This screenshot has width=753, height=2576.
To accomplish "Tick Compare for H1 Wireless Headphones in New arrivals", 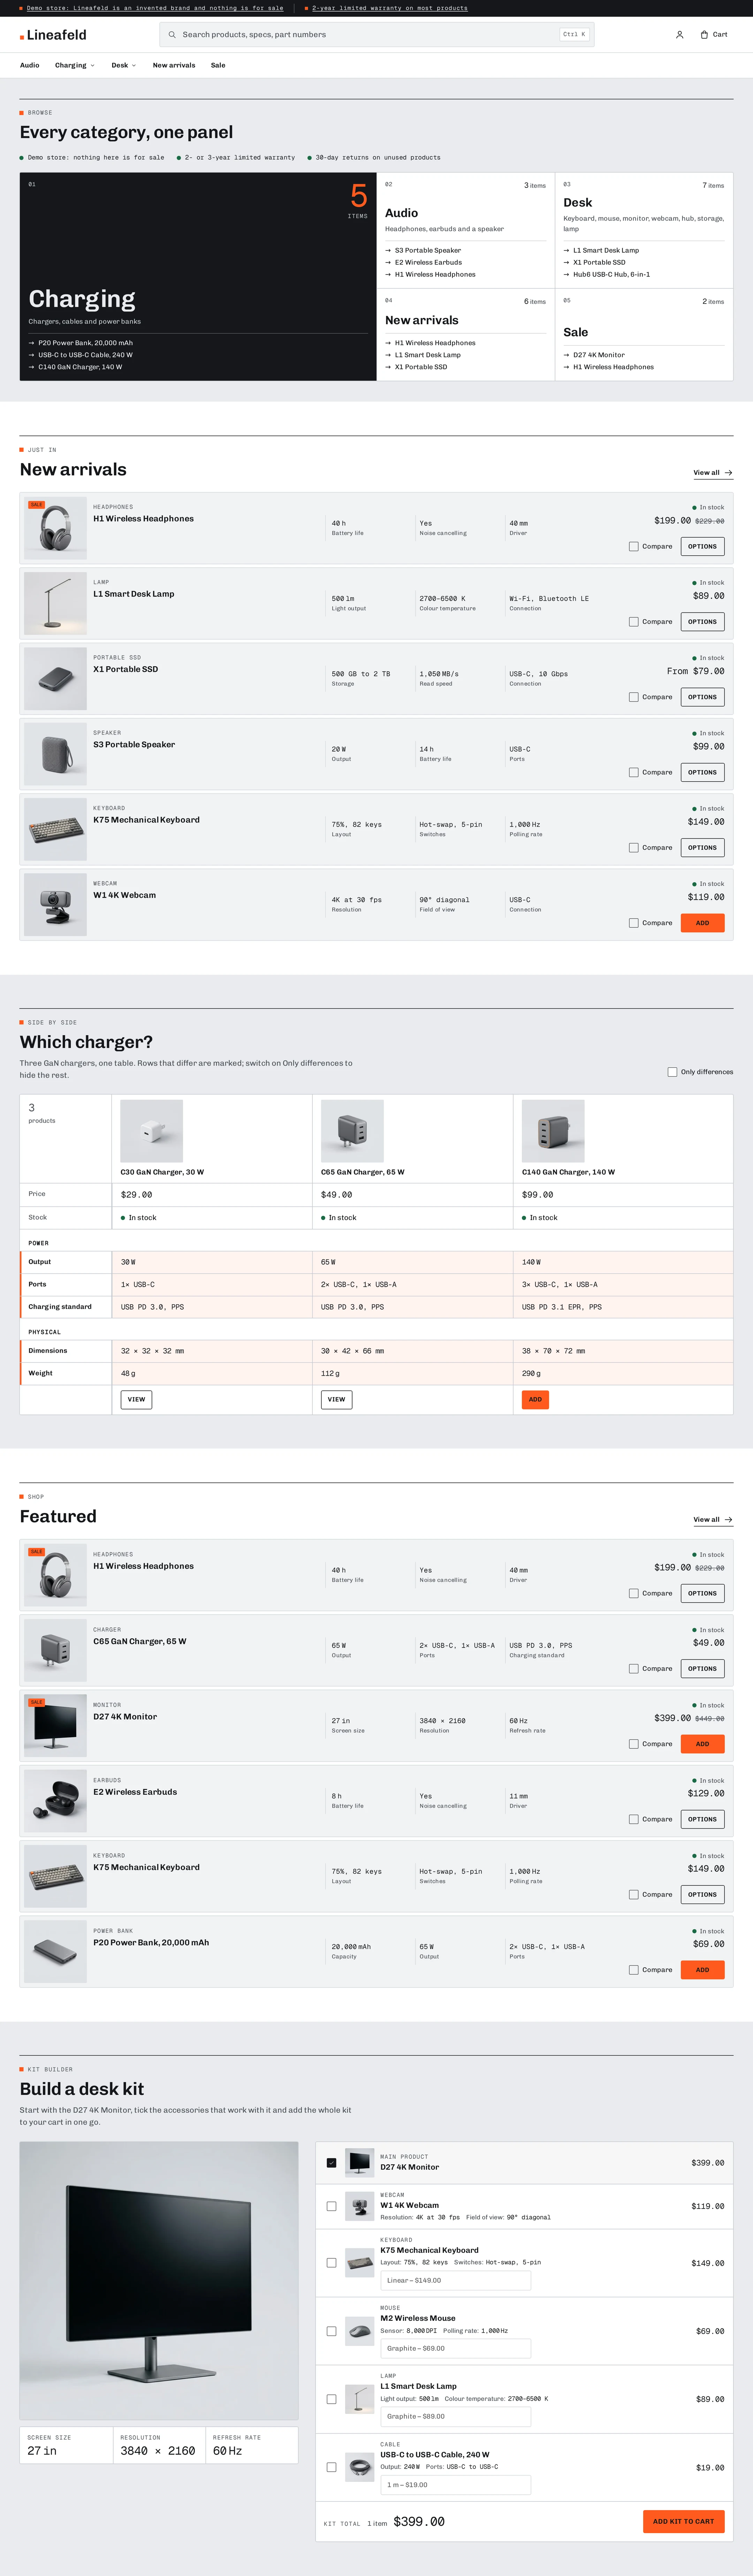I will [633, 547].
